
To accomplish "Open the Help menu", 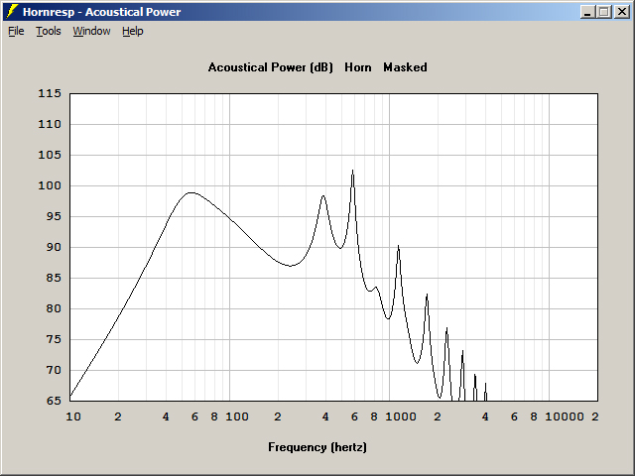I will [x=133, y=31].
